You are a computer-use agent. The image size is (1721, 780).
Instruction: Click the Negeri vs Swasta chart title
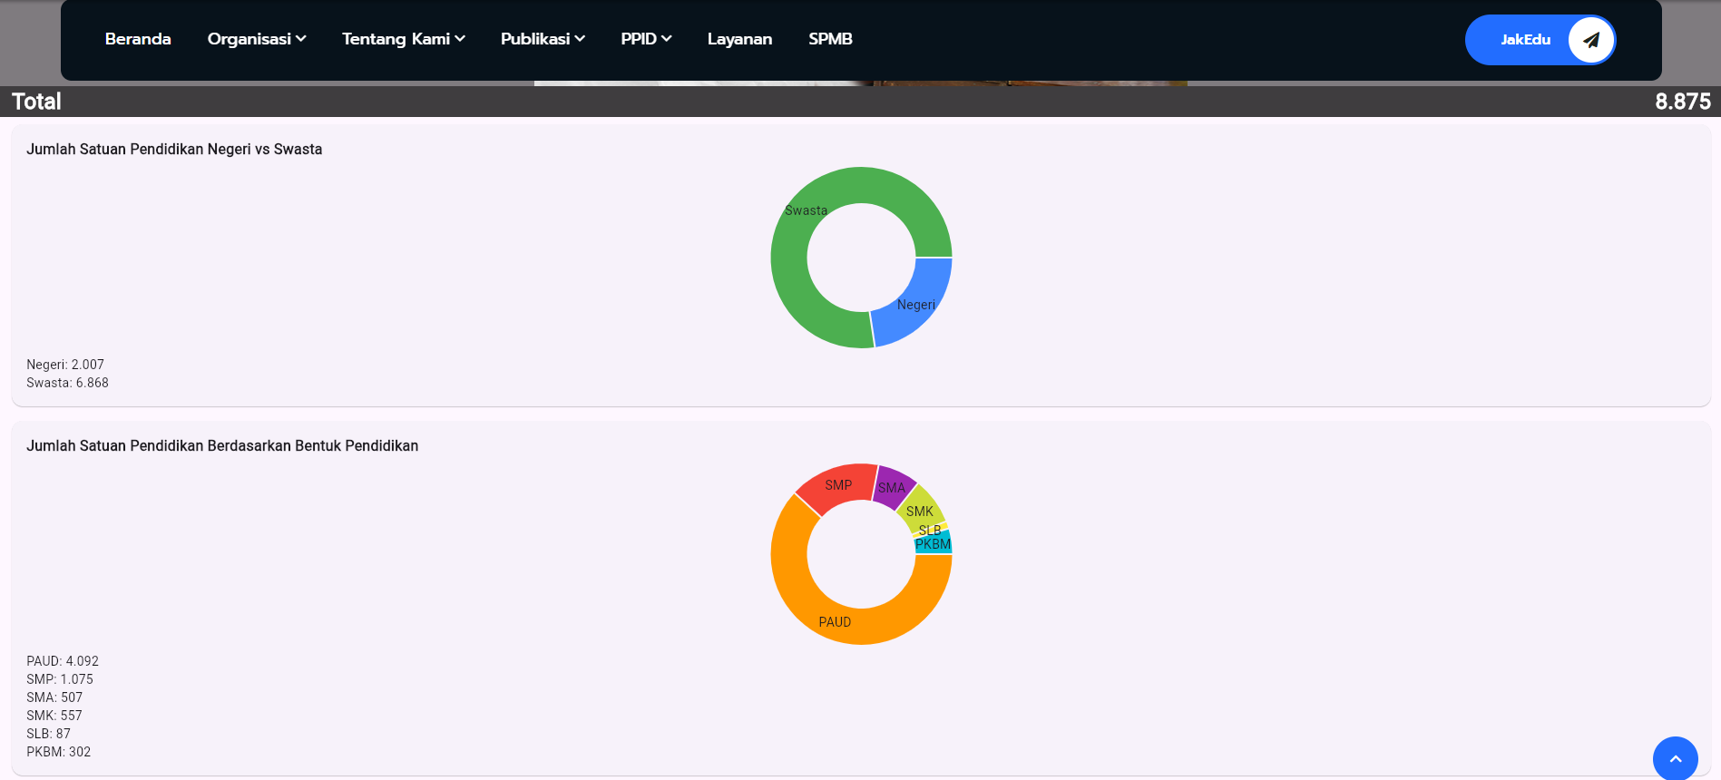(174, 150)
